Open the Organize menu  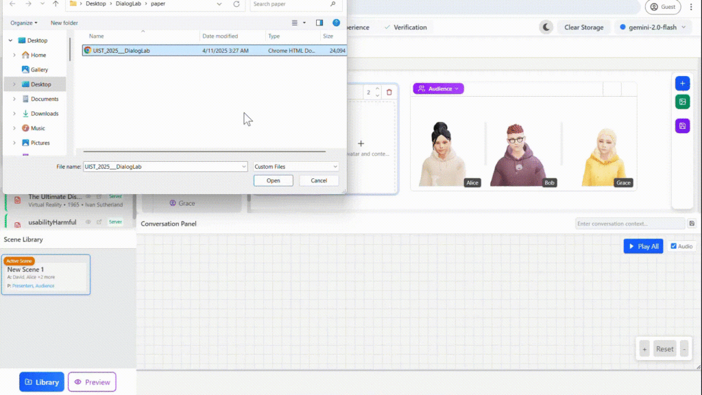click(x=24, y=23)
